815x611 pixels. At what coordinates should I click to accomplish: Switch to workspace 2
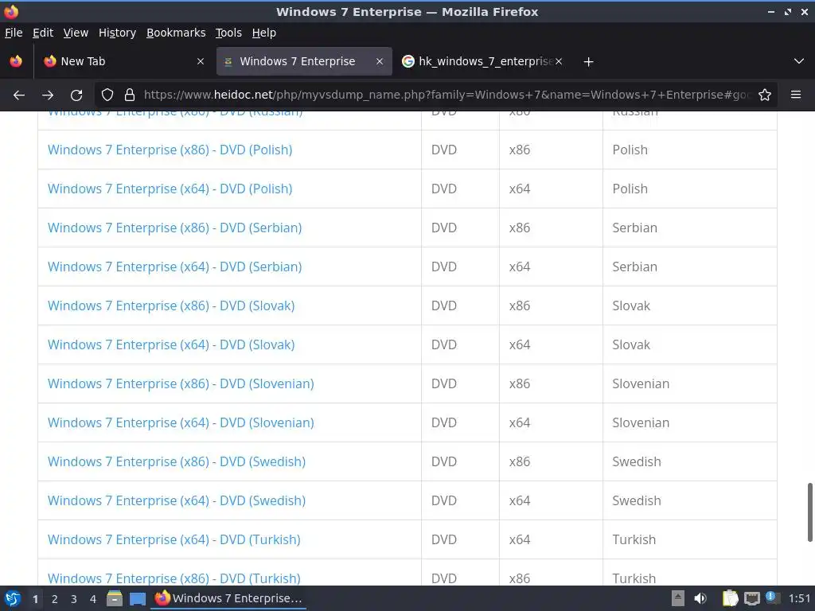pos(55,599)
